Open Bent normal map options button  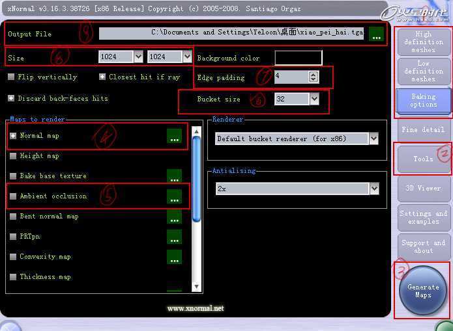click(174, 217)
